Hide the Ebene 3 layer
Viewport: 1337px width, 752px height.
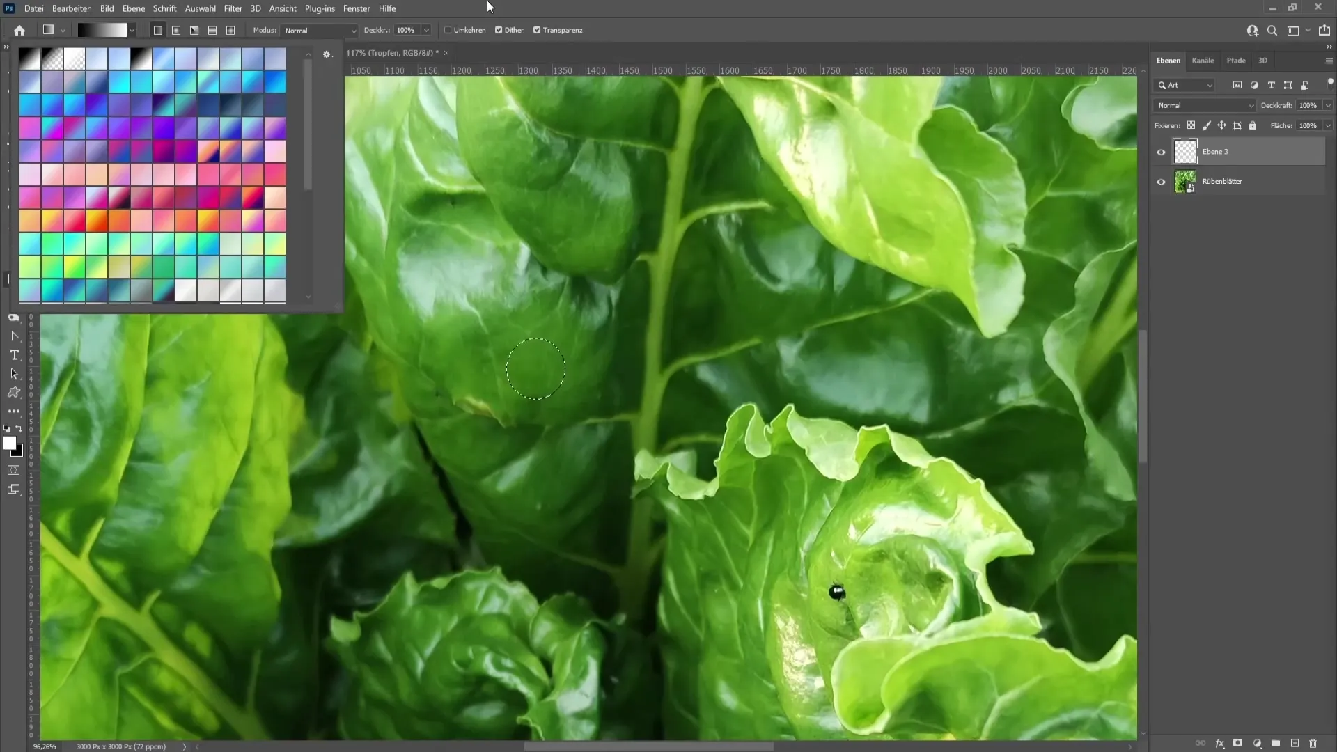[x=1161, y=152]
